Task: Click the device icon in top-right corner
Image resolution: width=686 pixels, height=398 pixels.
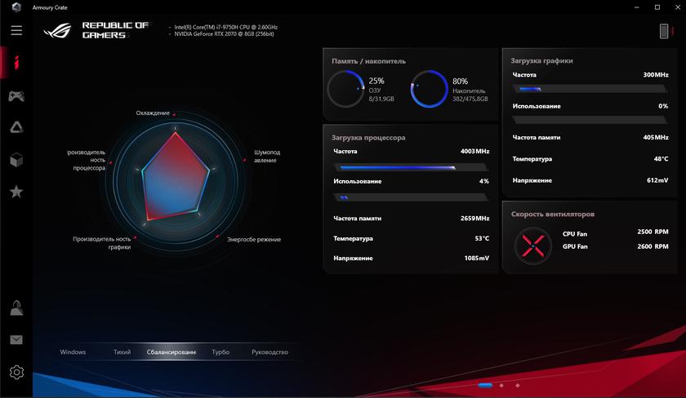Action: (x=664, y=32)
